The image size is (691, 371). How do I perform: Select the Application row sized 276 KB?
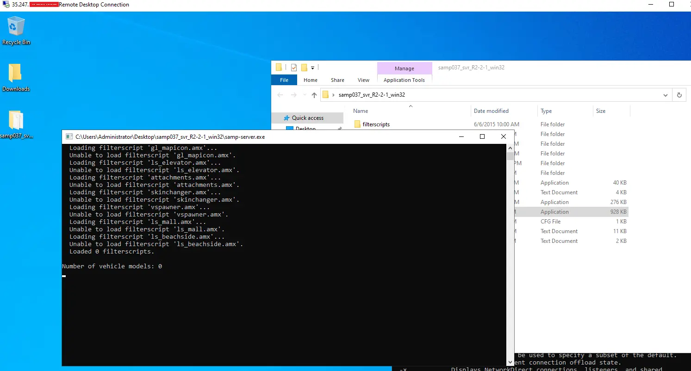coord(571,202)
